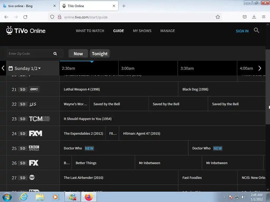Open the GUIDE menu item

point(118,31)
